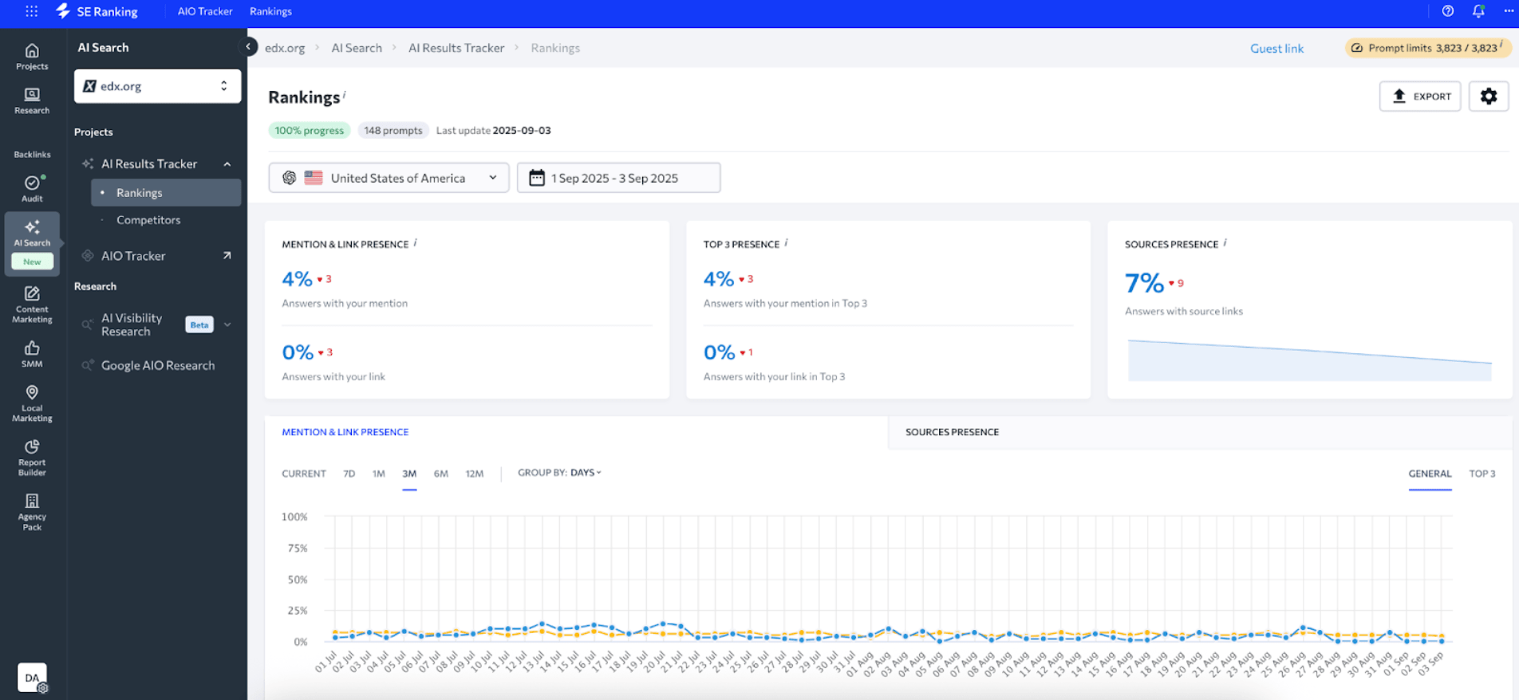Open the date range picker field

[618, 178]
